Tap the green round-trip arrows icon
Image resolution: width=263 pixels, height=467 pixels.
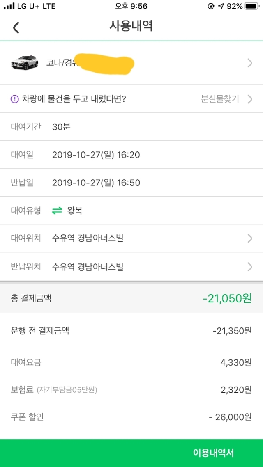tap(57, 211)
